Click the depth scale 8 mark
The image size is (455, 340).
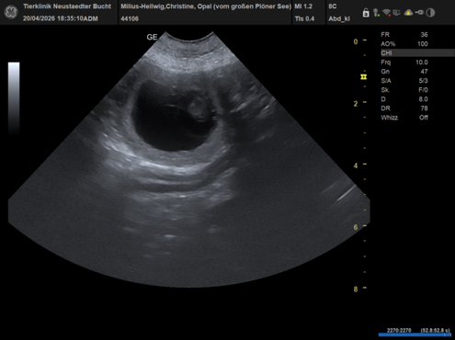tap(356, 289)
